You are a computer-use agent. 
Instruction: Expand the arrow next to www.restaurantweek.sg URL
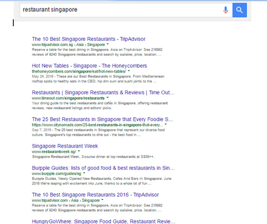tap(79, 151)
